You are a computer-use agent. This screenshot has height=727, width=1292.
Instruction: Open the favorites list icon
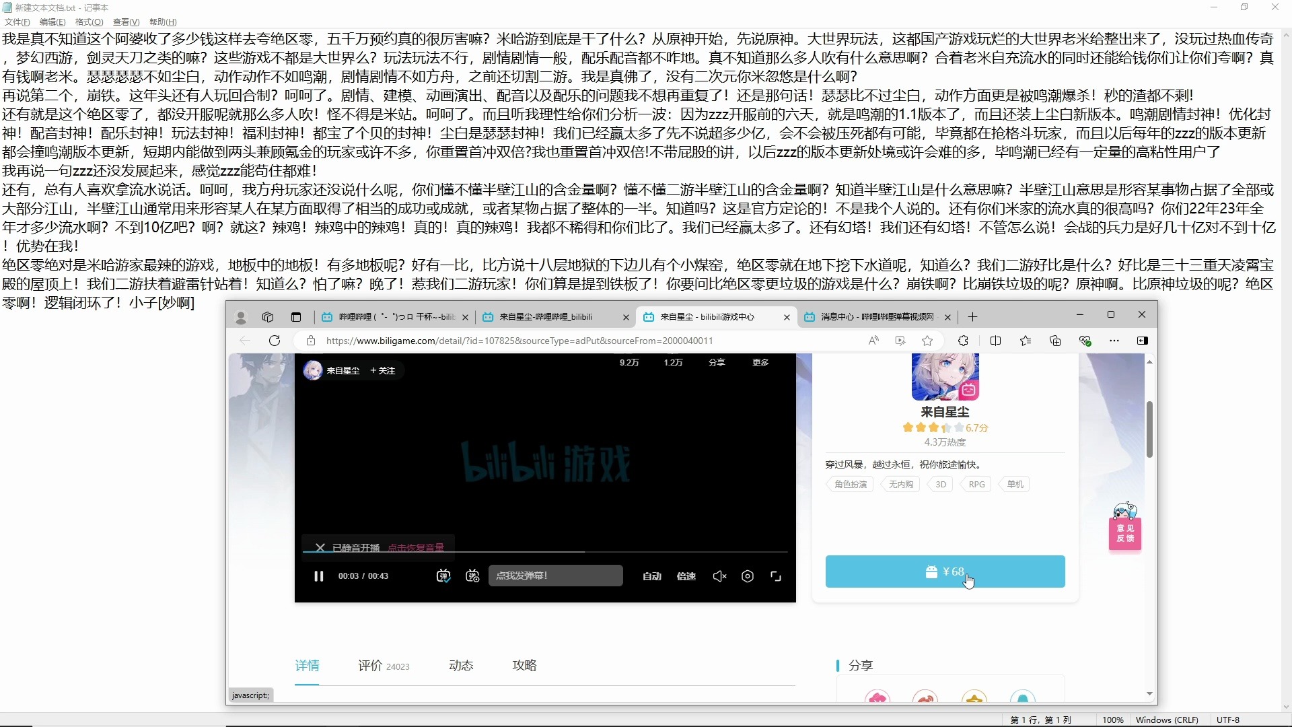1026,341
